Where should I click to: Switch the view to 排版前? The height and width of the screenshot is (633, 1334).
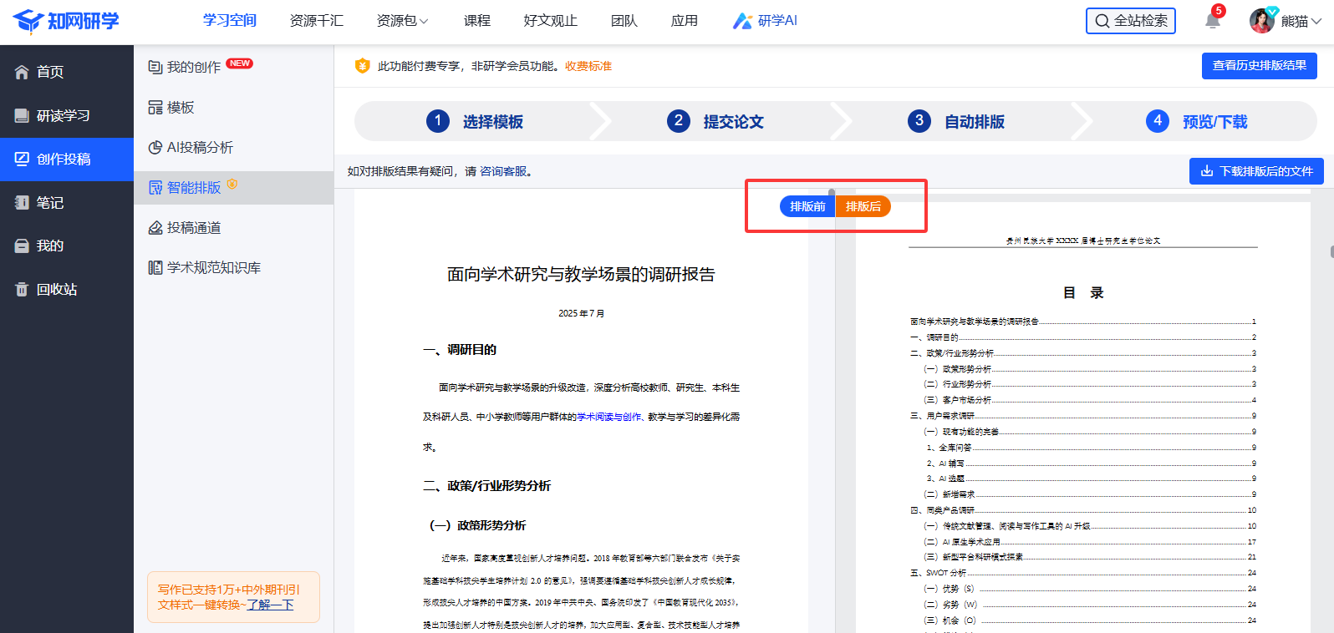click(x=807, y=206)
